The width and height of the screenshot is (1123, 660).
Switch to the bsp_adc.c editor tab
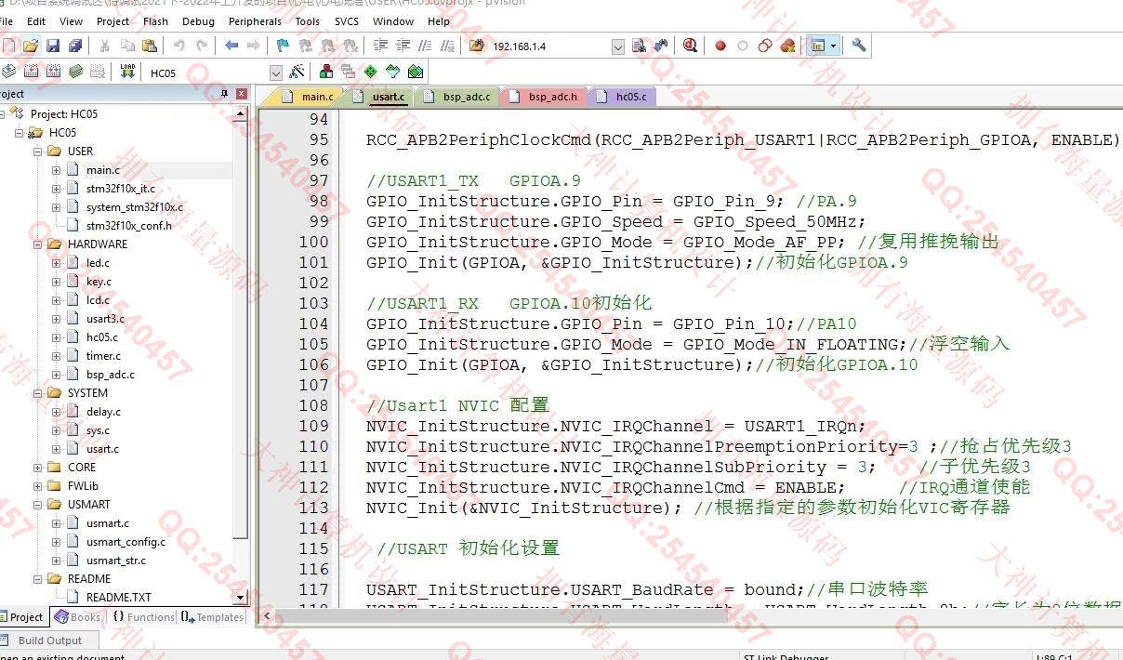click(x=457, y=97)
